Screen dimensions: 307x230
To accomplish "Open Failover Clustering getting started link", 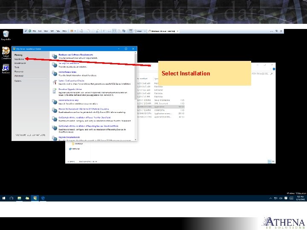I will click(x=84, y=109).
